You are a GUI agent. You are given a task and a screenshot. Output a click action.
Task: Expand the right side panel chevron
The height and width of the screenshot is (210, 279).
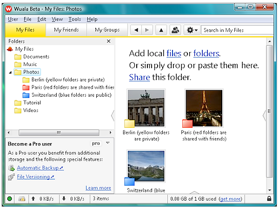pos(264,116)
